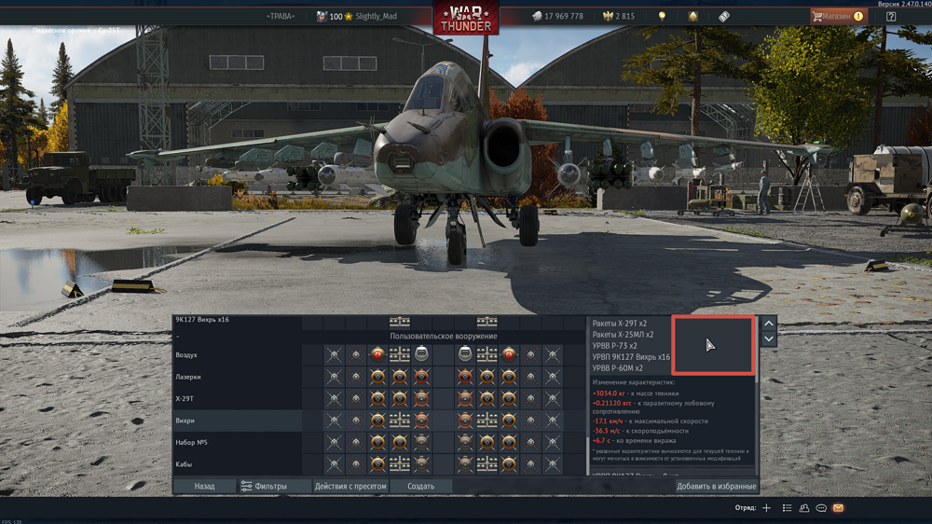The height and width of the screenshot is (524, 932).
Task: Open help question mark icon
Action: pos(891,16)
